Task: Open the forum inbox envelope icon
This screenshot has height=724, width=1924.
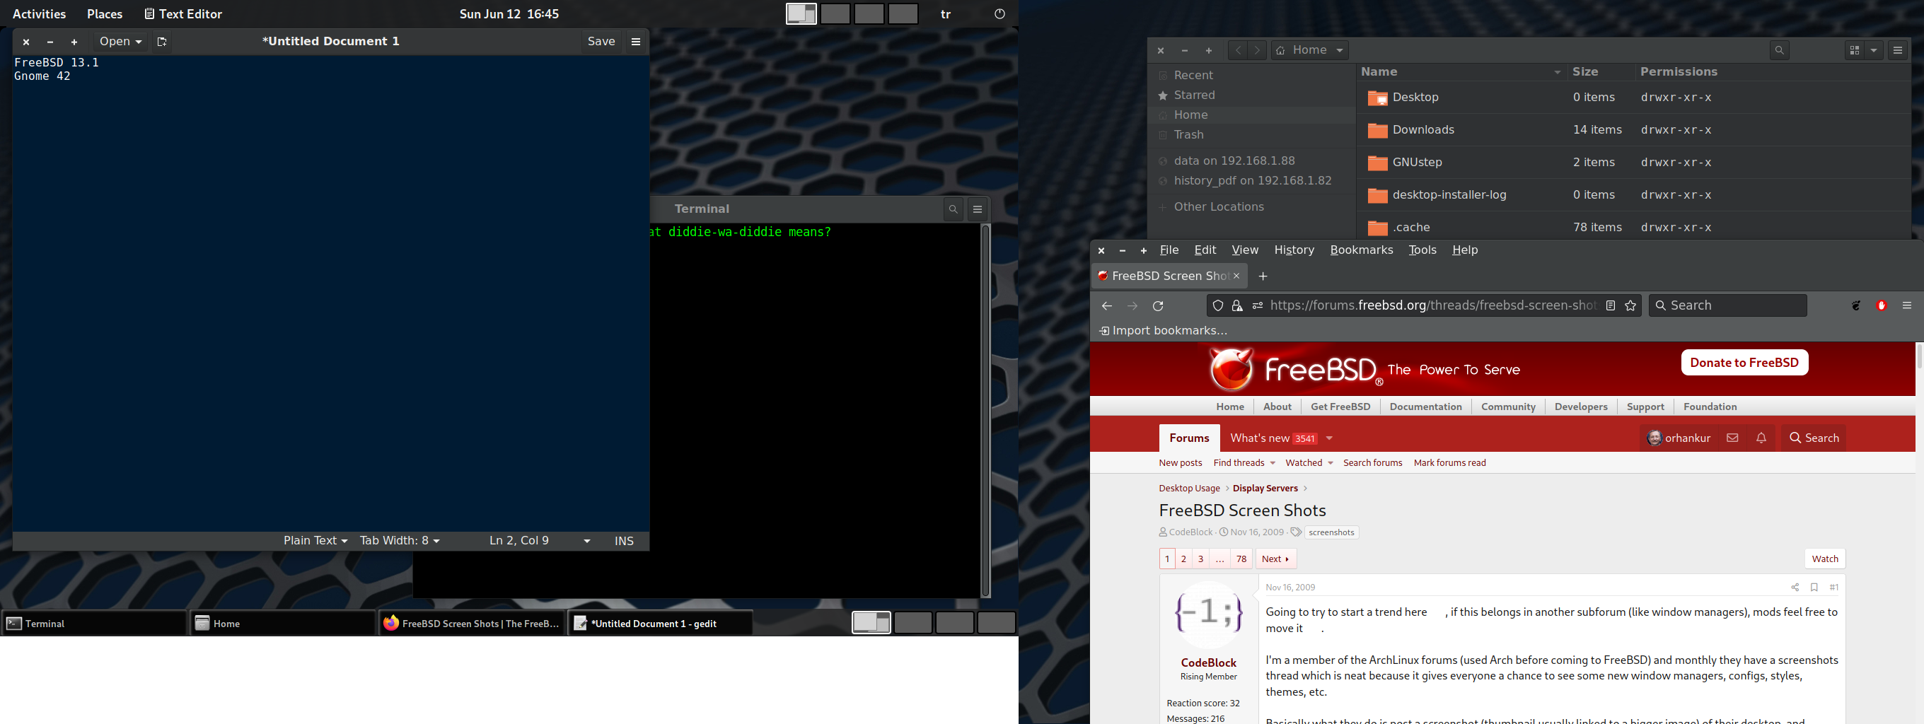Action: 1732,438
